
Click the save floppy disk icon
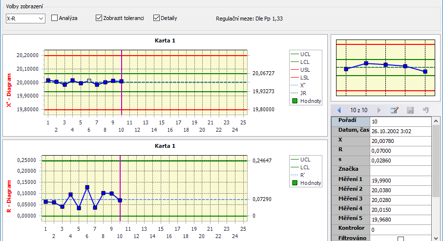click(x=410, y=110)
